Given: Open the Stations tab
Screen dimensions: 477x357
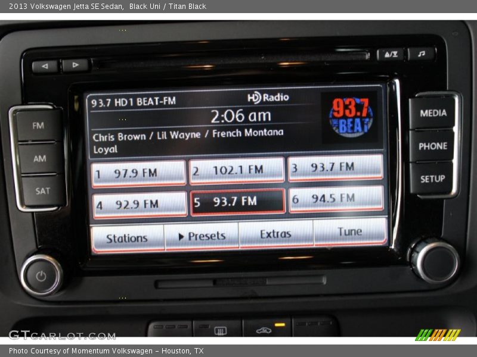Looking at the screenshot, I should pyautogui.click(x=127, y=239).
